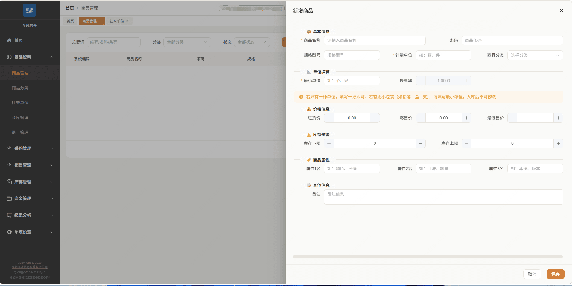Open the company copyright link in footer
This screenshot has height=286, width=572.
[x=30, y=267]
